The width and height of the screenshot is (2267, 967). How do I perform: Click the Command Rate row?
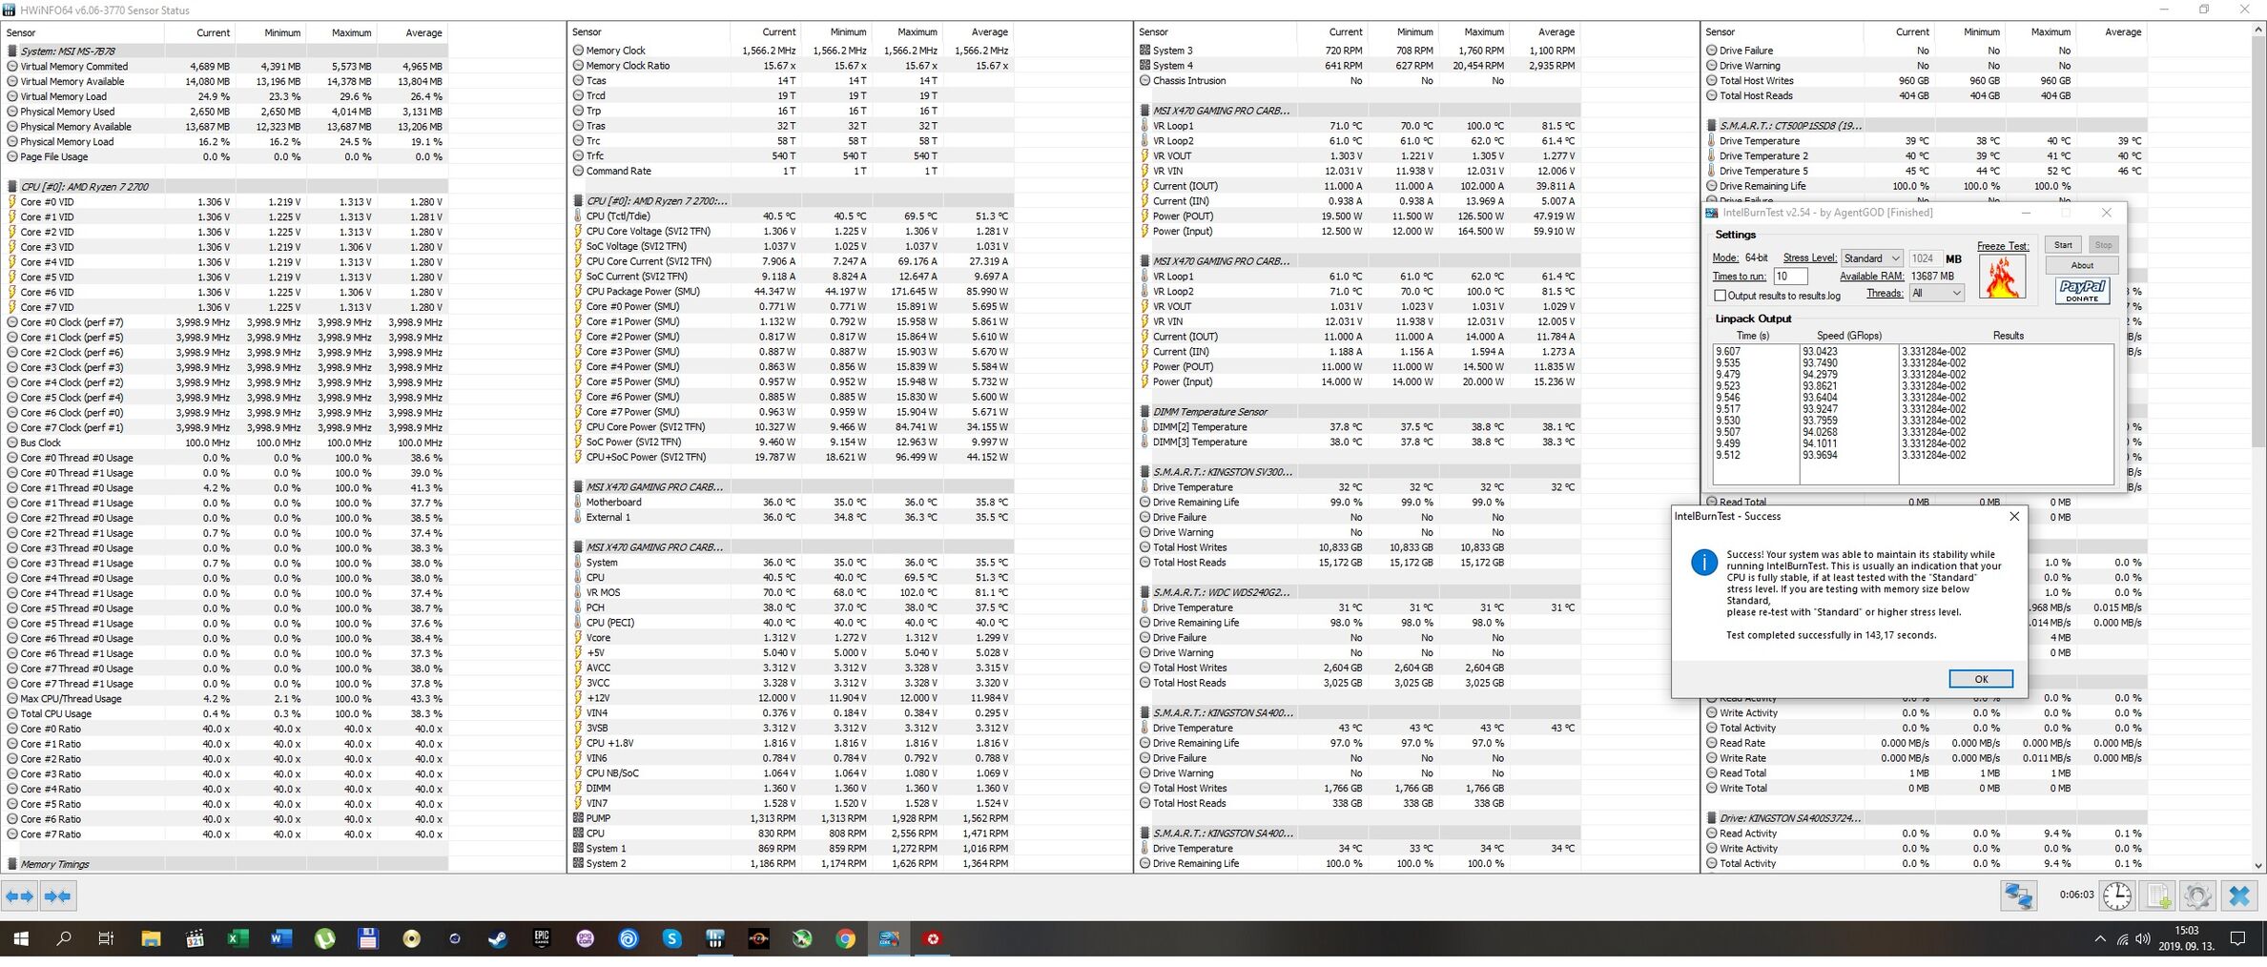793,172
